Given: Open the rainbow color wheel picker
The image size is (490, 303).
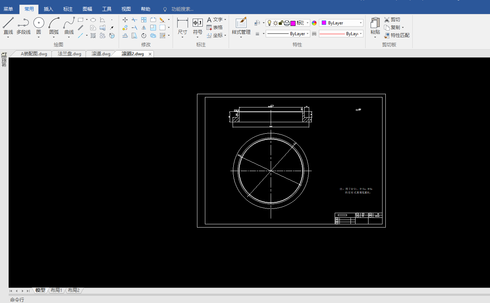Looking at the screenshot, I should click(x=314, y=23).
